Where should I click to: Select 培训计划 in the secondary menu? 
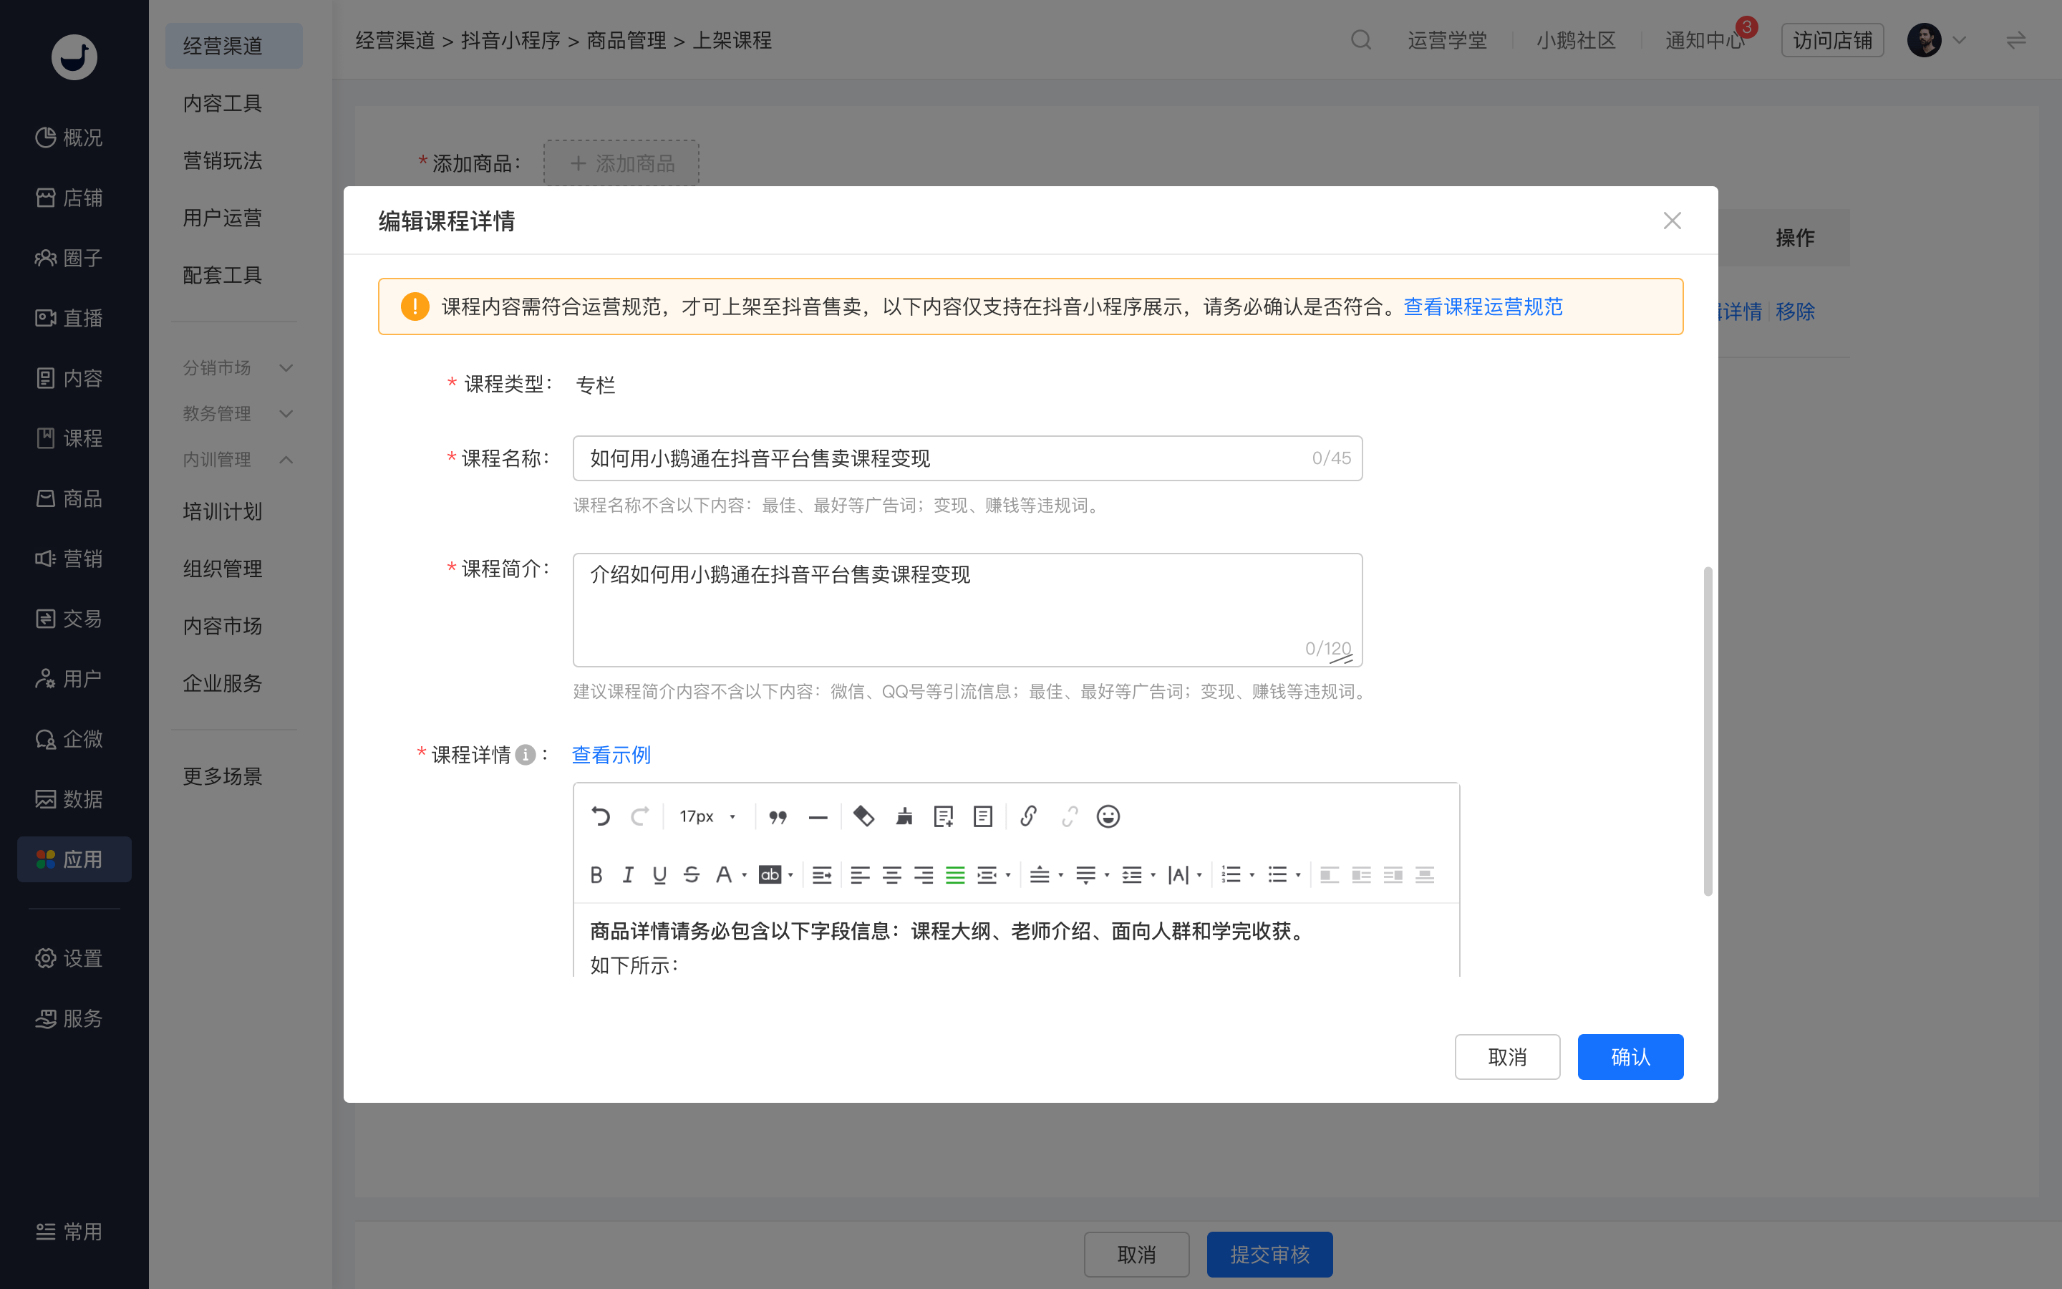pos(223,511)
